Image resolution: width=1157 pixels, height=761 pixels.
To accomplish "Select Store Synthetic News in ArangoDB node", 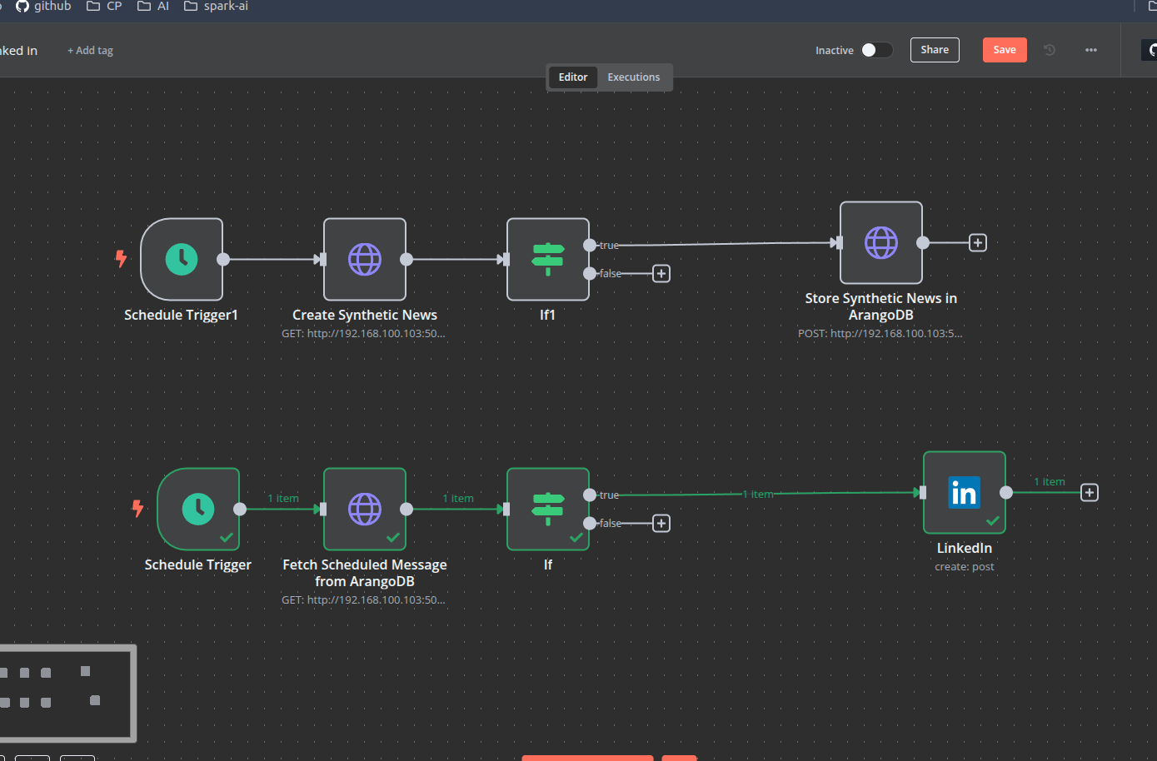I will click(x=881, y=242).
